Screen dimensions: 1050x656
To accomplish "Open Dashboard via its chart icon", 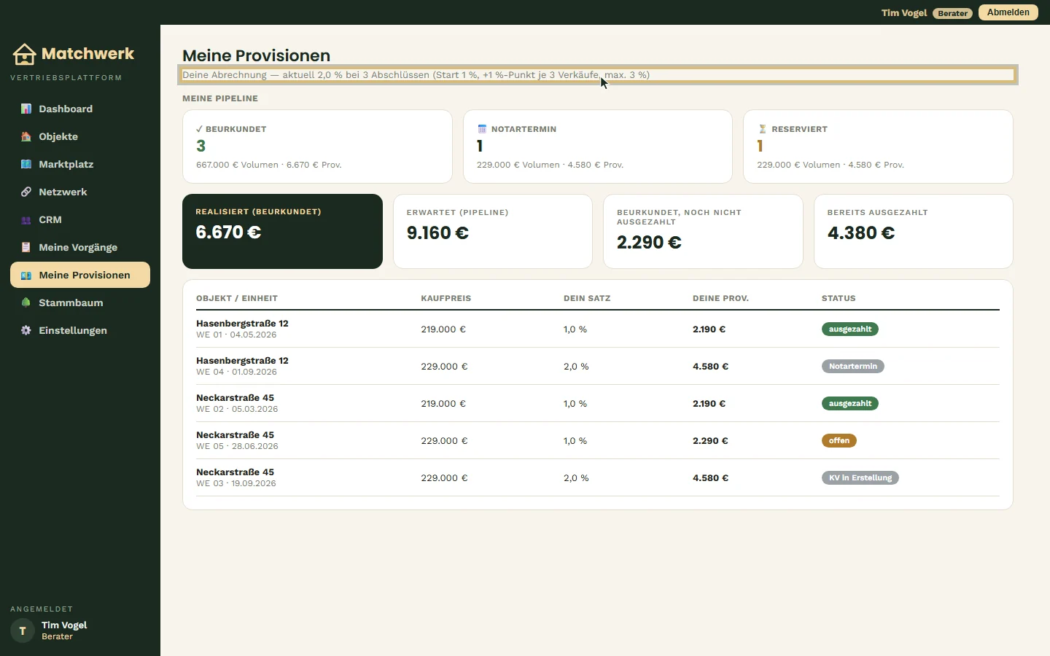I will [x=26, y=109].
